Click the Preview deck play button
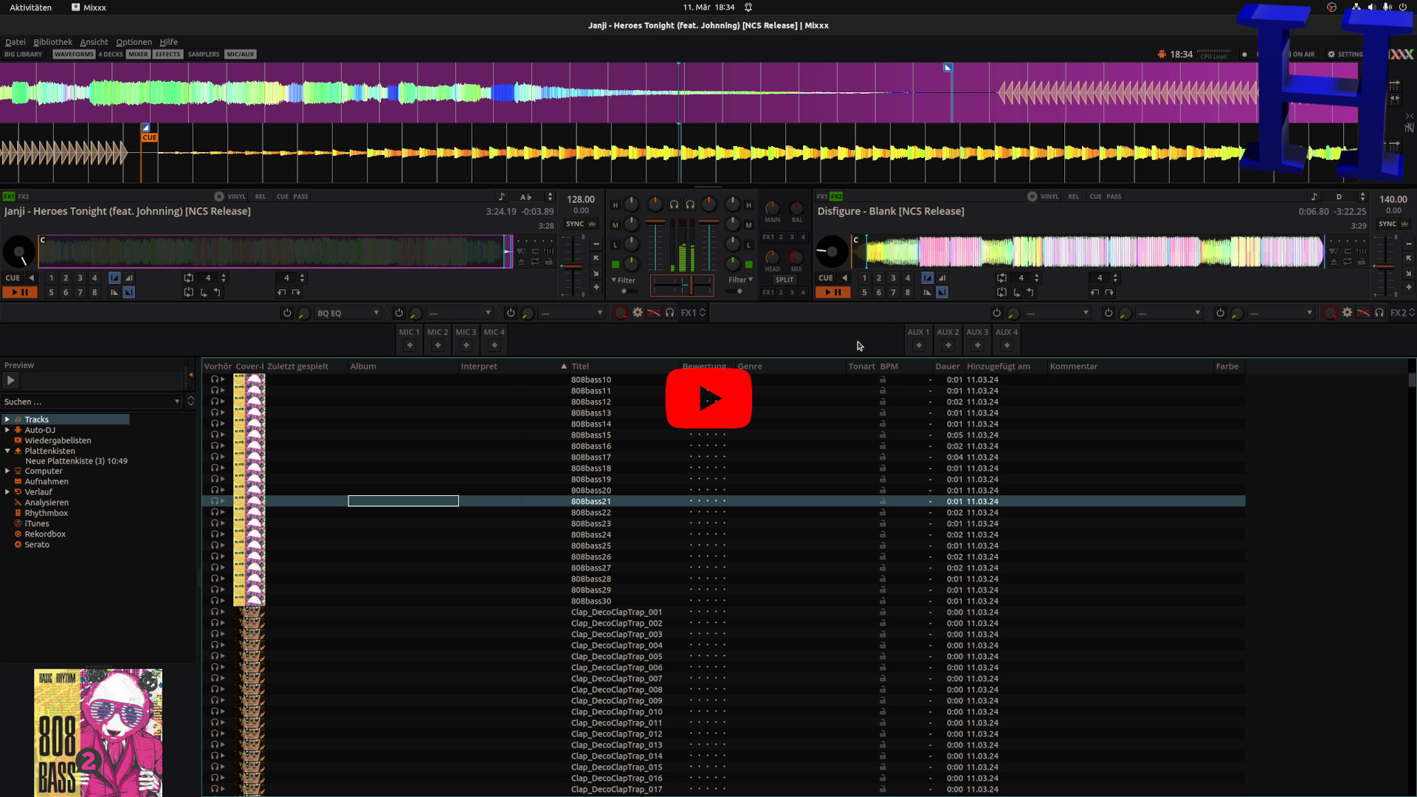 pyautogui.click(x=10, y=381)
